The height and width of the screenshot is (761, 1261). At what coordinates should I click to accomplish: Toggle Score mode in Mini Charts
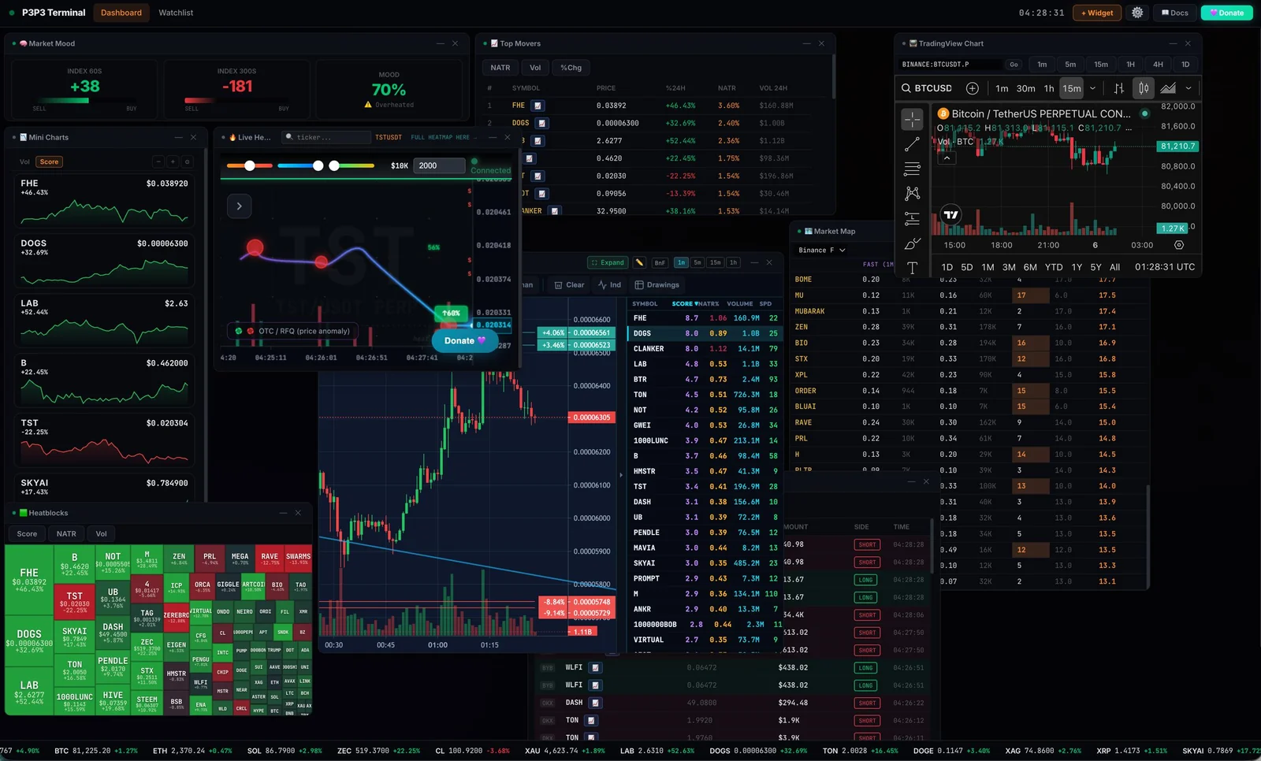pos(49,161)
